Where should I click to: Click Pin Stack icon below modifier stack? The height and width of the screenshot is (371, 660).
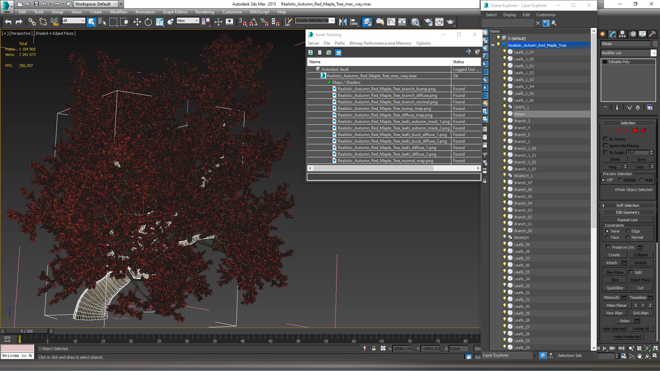point(605,108)
